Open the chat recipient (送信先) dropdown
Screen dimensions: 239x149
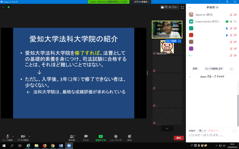pos(202,131)
